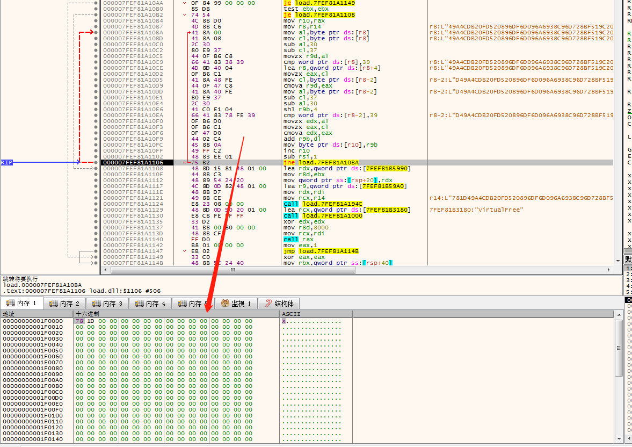This screenshot has height=447, width=632.
Task: Click the RIP label in the gutter
Action: 7,163
